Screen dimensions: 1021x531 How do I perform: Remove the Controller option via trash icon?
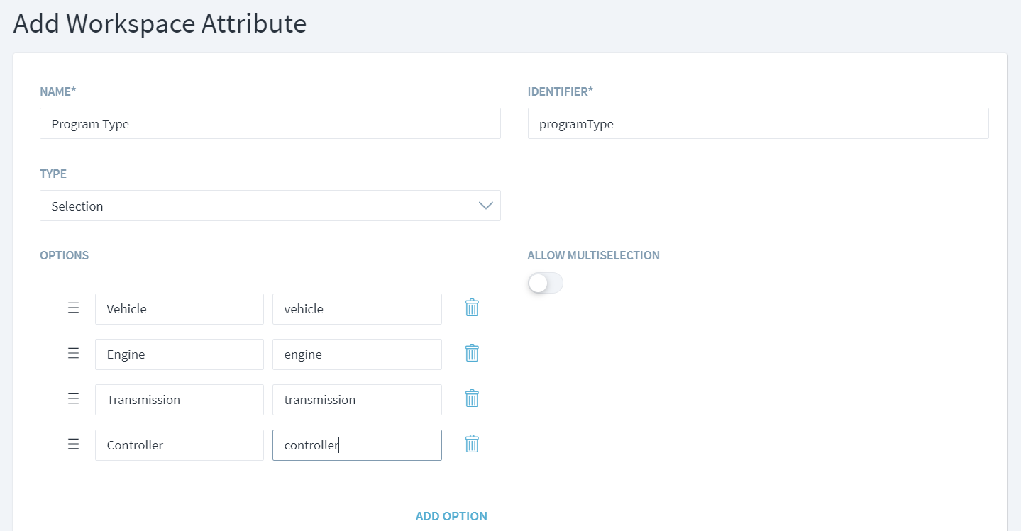click(x=472, y=444)
